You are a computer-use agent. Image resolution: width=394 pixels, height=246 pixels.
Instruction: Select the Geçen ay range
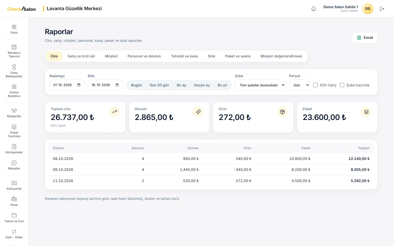(x=202, y=85)
